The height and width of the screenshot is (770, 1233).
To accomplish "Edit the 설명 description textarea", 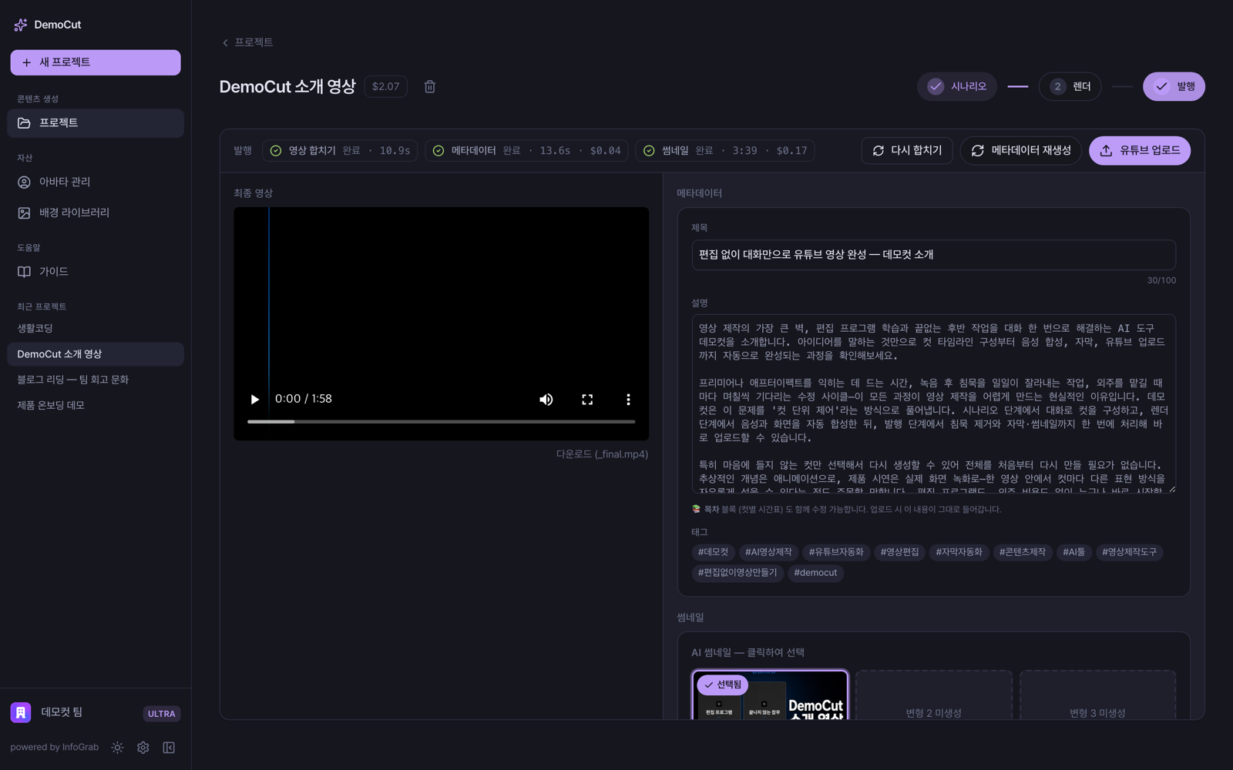I will point(933,403).
